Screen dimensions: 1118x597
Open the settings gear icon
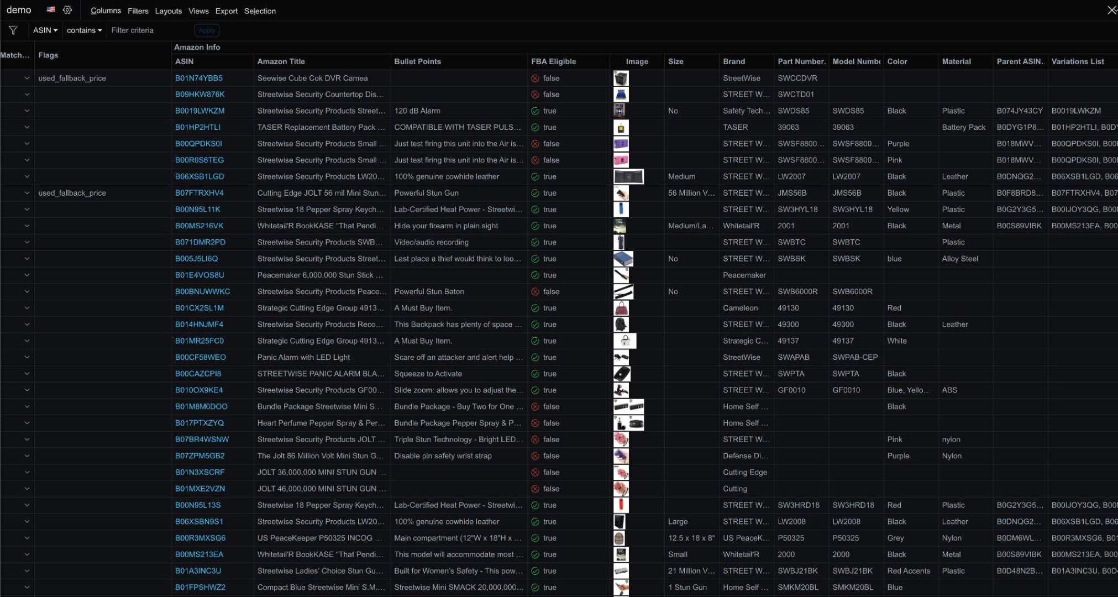click(x=67, y=9)
